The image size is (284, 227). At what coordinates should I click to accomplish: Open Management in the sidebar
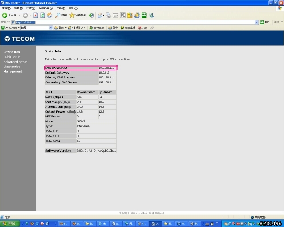tap(12, 71)
